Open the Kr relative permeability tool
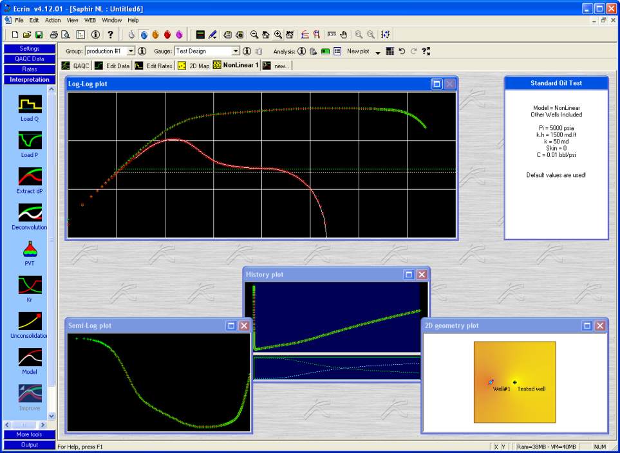Screen dimensions: 620x453 pyautogui.click(x=30, y=284)
